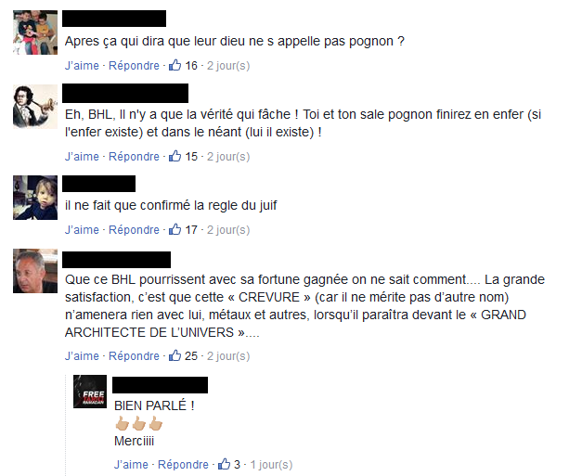Click the thumbs-up icon showing 15 likes
Image resolution: width=569 pixels, height=476 pixels.
click(x=175, y=156)
